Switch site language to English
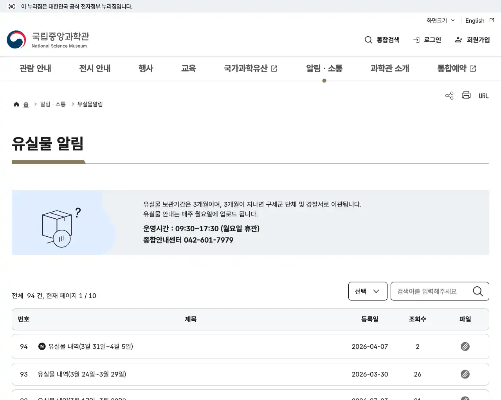This screenshot has height=400, width=501. 475,20
